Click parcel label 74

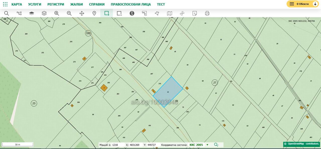click(x=200, y=125)
